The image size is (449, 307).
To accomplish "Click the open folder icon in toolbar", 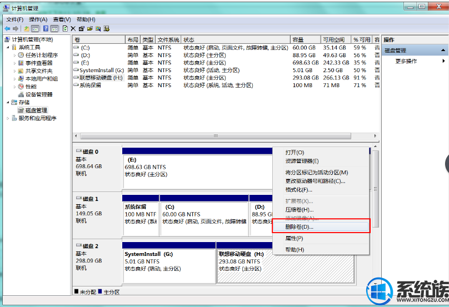I will click(x=90, y=29).
